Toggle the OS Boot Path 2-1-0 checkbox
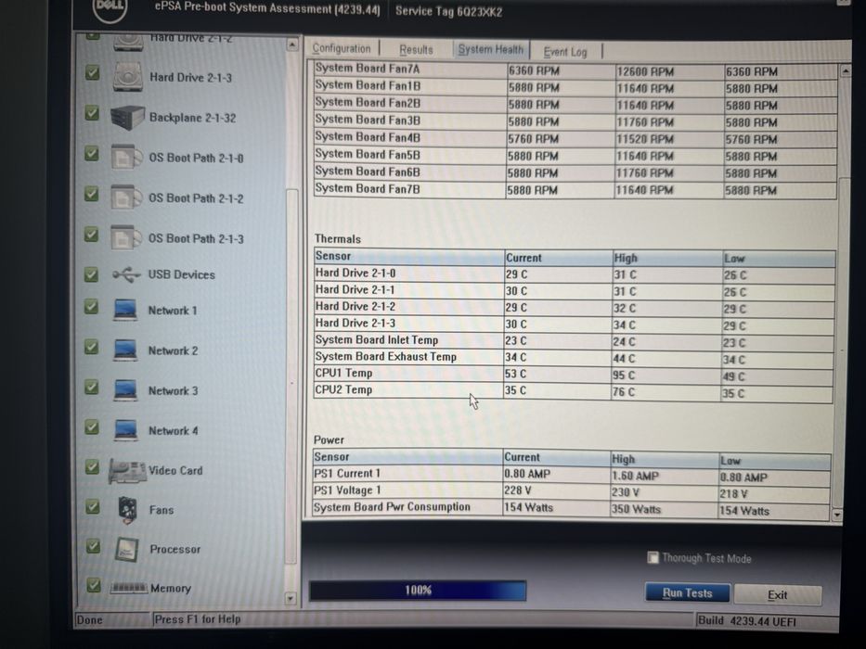The height and width of the screenshot is (649, 866). (92, 153)
